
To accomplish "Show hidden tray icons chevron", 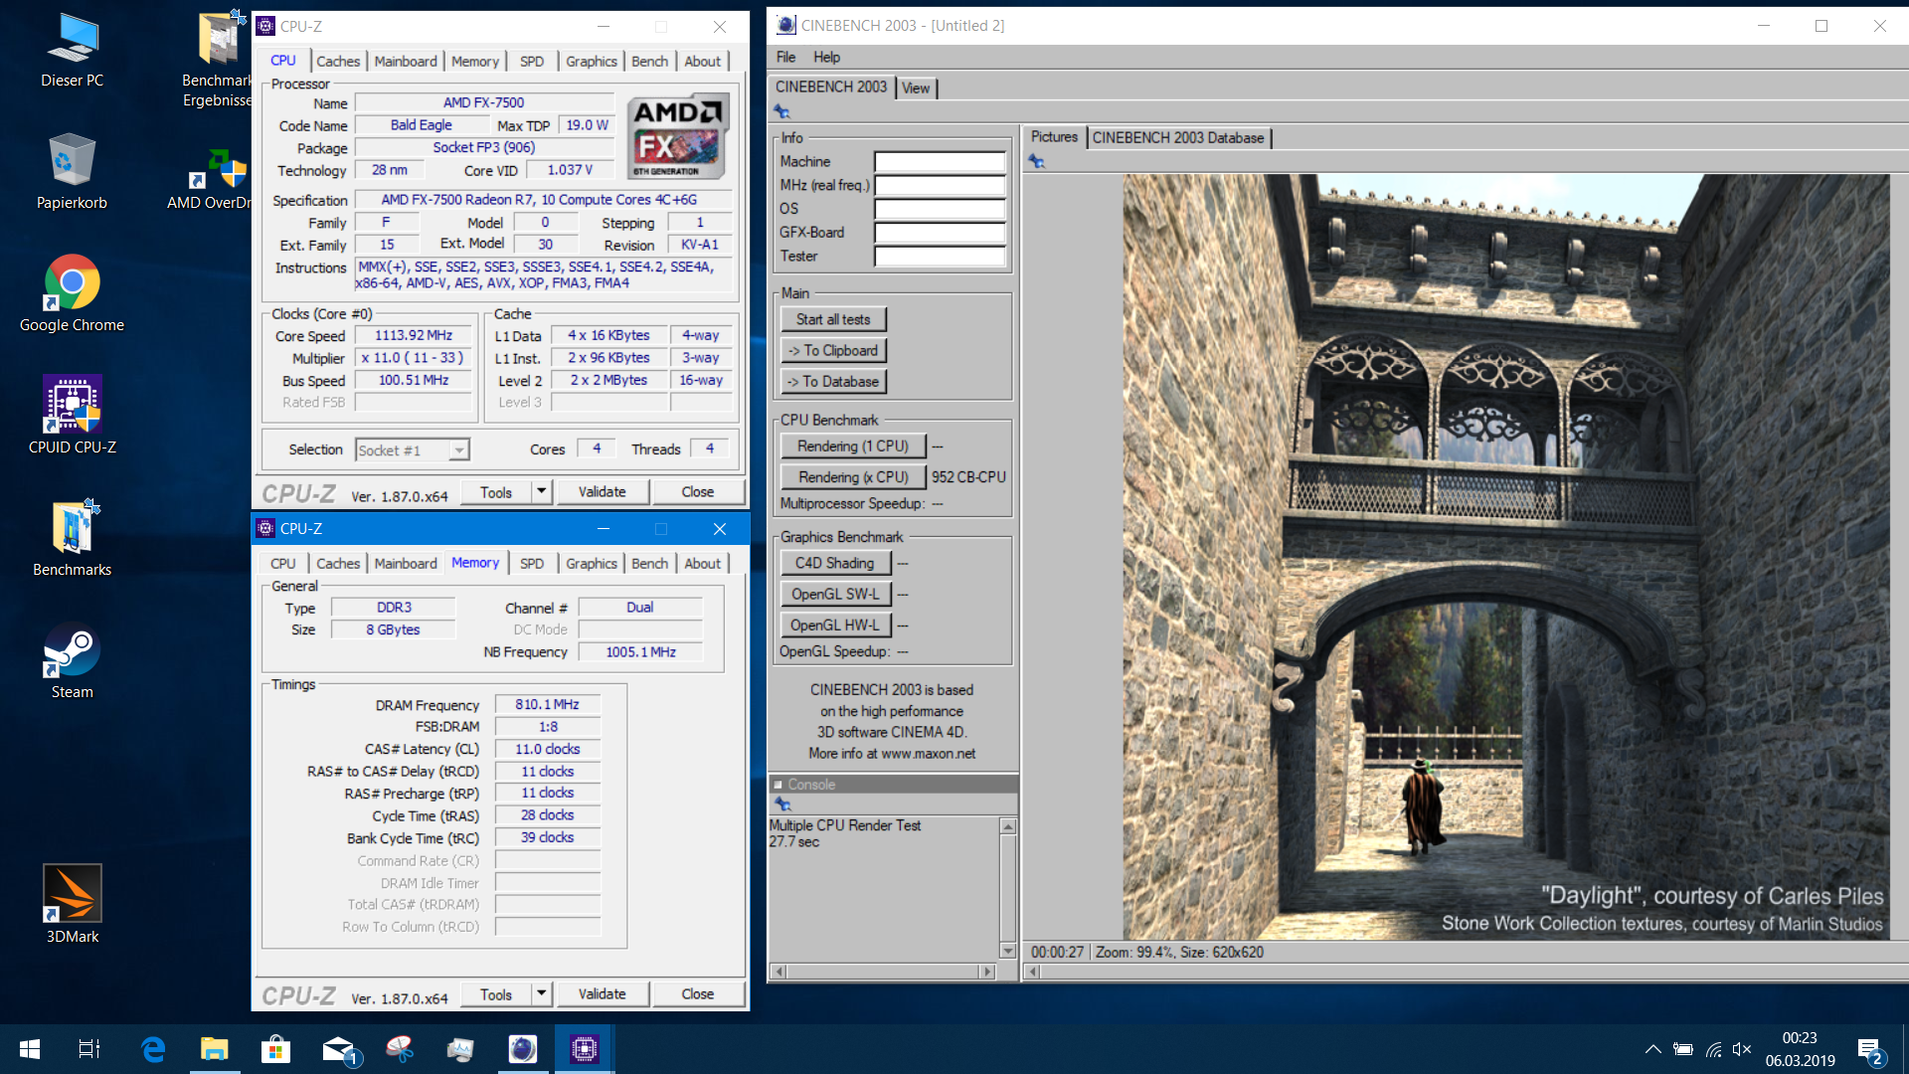I will [x=1652, y=1049].
